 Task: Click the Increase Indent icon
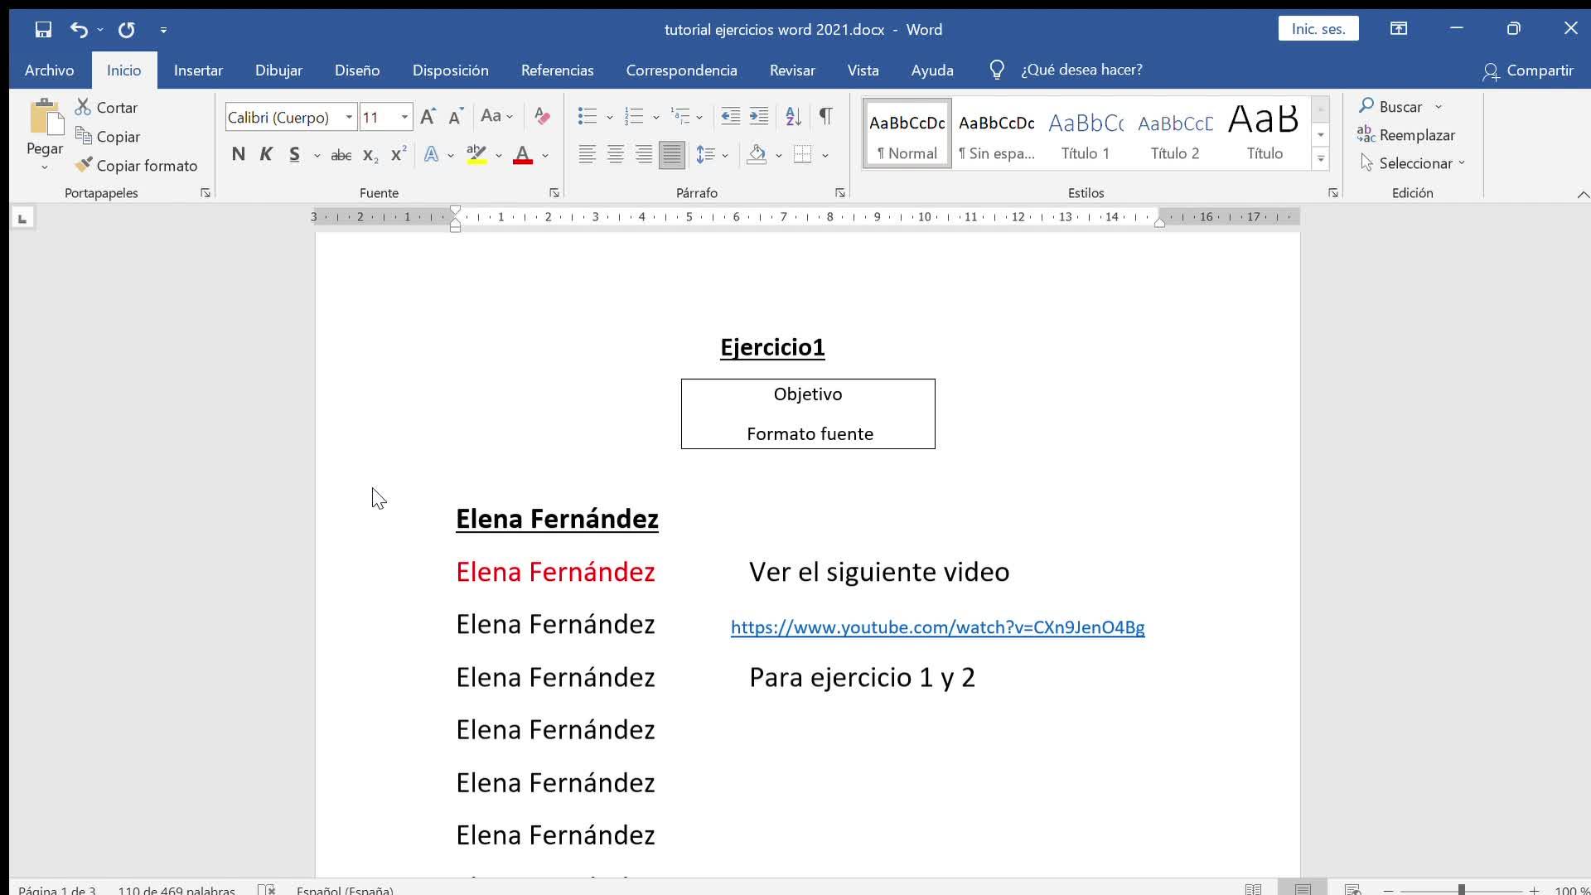pyautogui.click(x=758, y=116)
